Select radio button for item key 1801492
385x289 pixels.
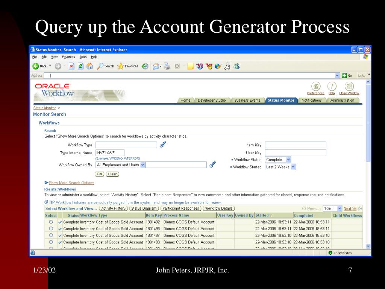(x=51, y=222)
